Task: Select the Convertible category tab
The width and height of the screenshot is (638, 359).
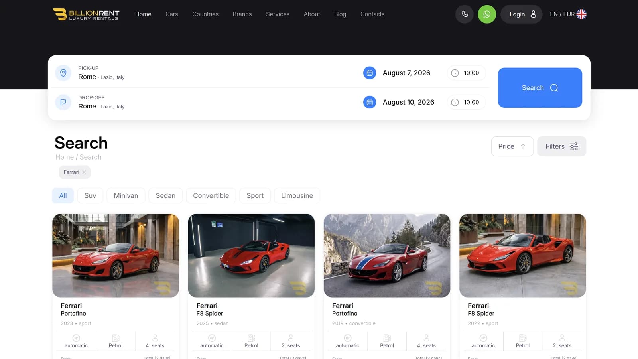Action: 211,195
